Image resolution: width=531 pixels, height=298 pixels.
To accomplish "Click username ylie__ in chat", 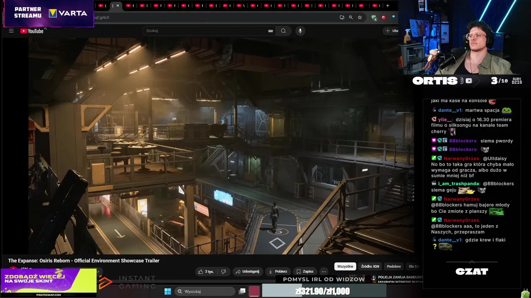I will point(445,120).
